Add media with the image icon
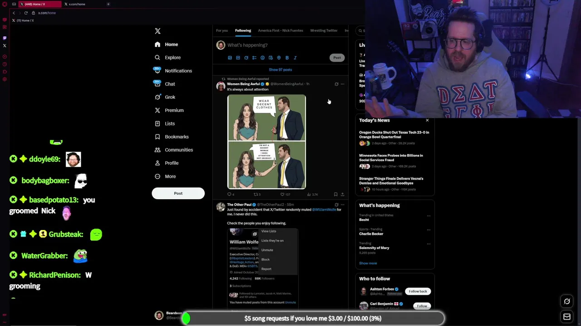This screenshot has width=581, height=326. click(230, 58)
